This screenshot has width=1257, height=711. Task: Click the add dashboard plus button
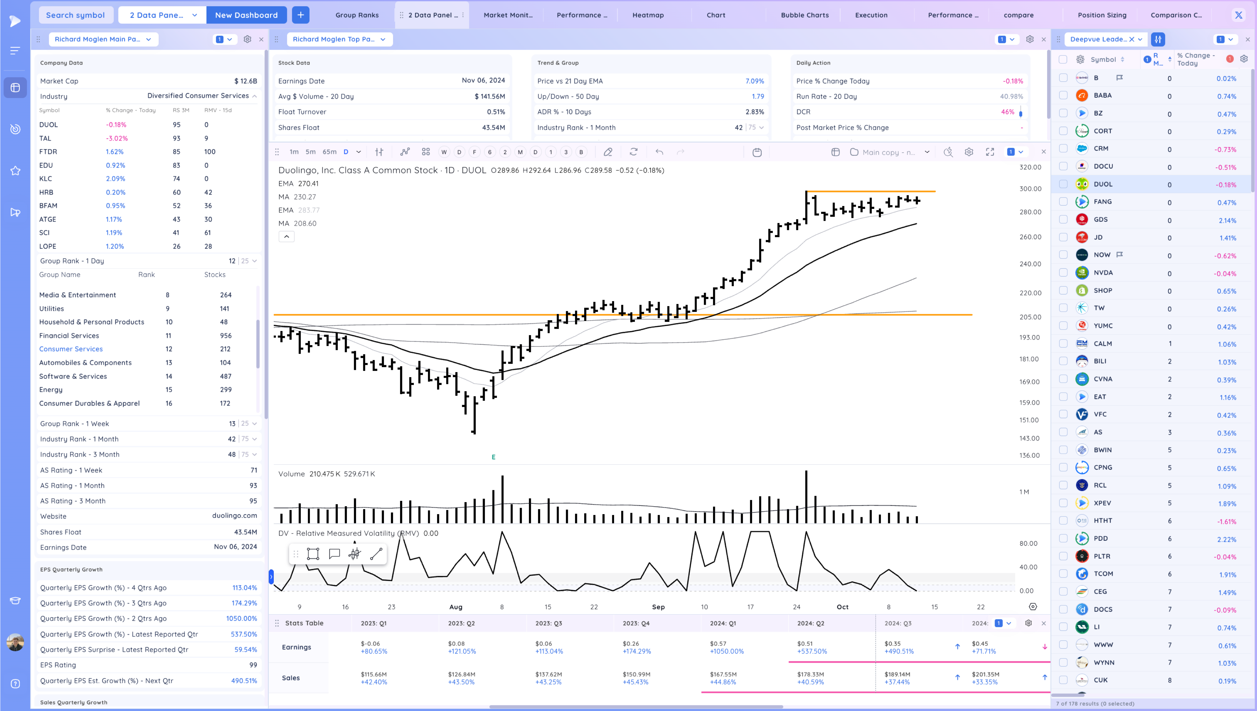tap(300, 15)
